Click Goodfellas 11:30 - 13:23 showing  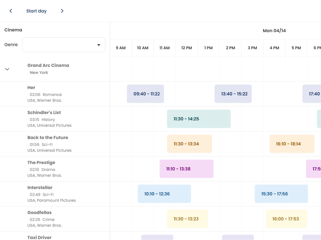point(187,219)
